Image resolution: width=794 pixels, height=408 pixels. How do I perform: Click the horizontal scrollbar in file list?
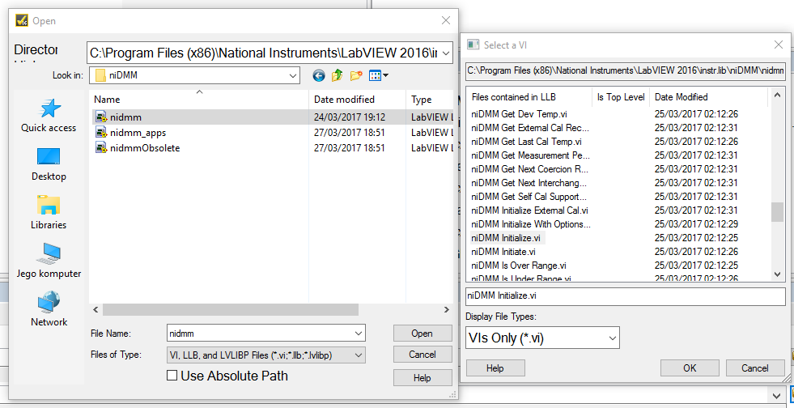coord(231,309)
